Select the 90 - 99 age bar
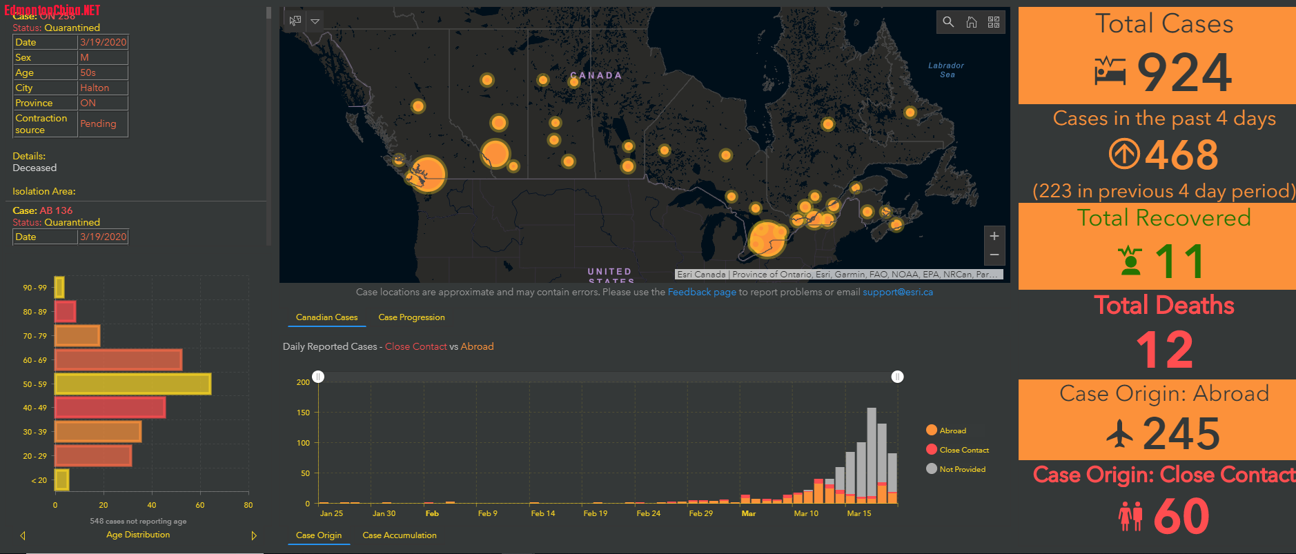Viewport: 1296px width, 554px height. click(59, 288)
